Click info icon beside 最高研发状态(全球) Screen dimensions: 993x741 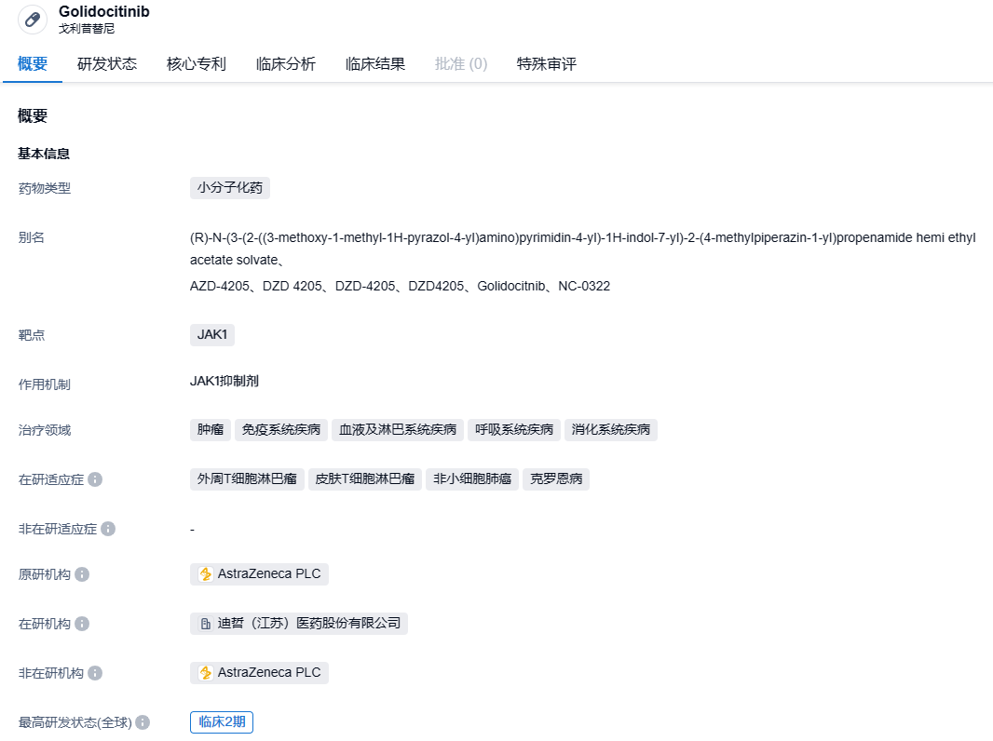coord(143,722)
